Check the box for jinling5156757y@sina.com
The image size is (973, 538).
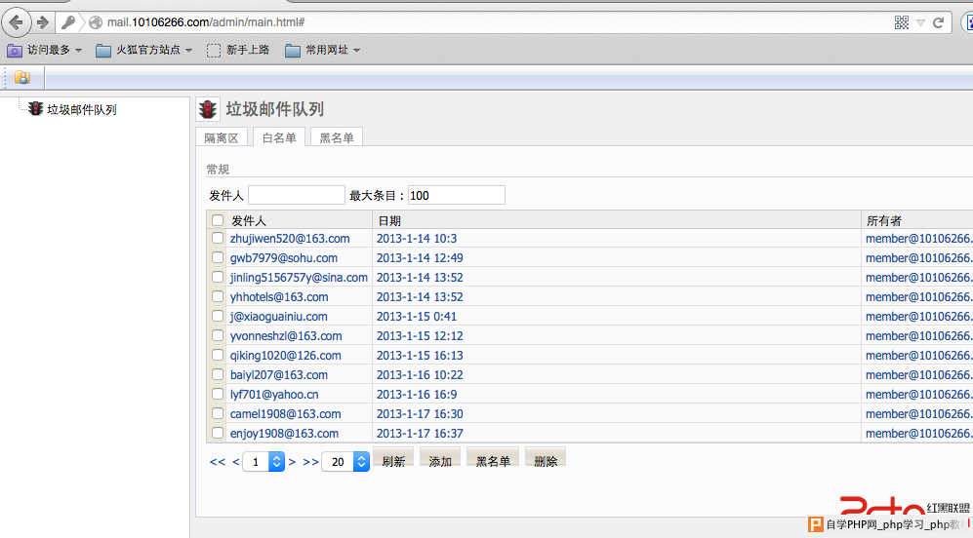218,277
